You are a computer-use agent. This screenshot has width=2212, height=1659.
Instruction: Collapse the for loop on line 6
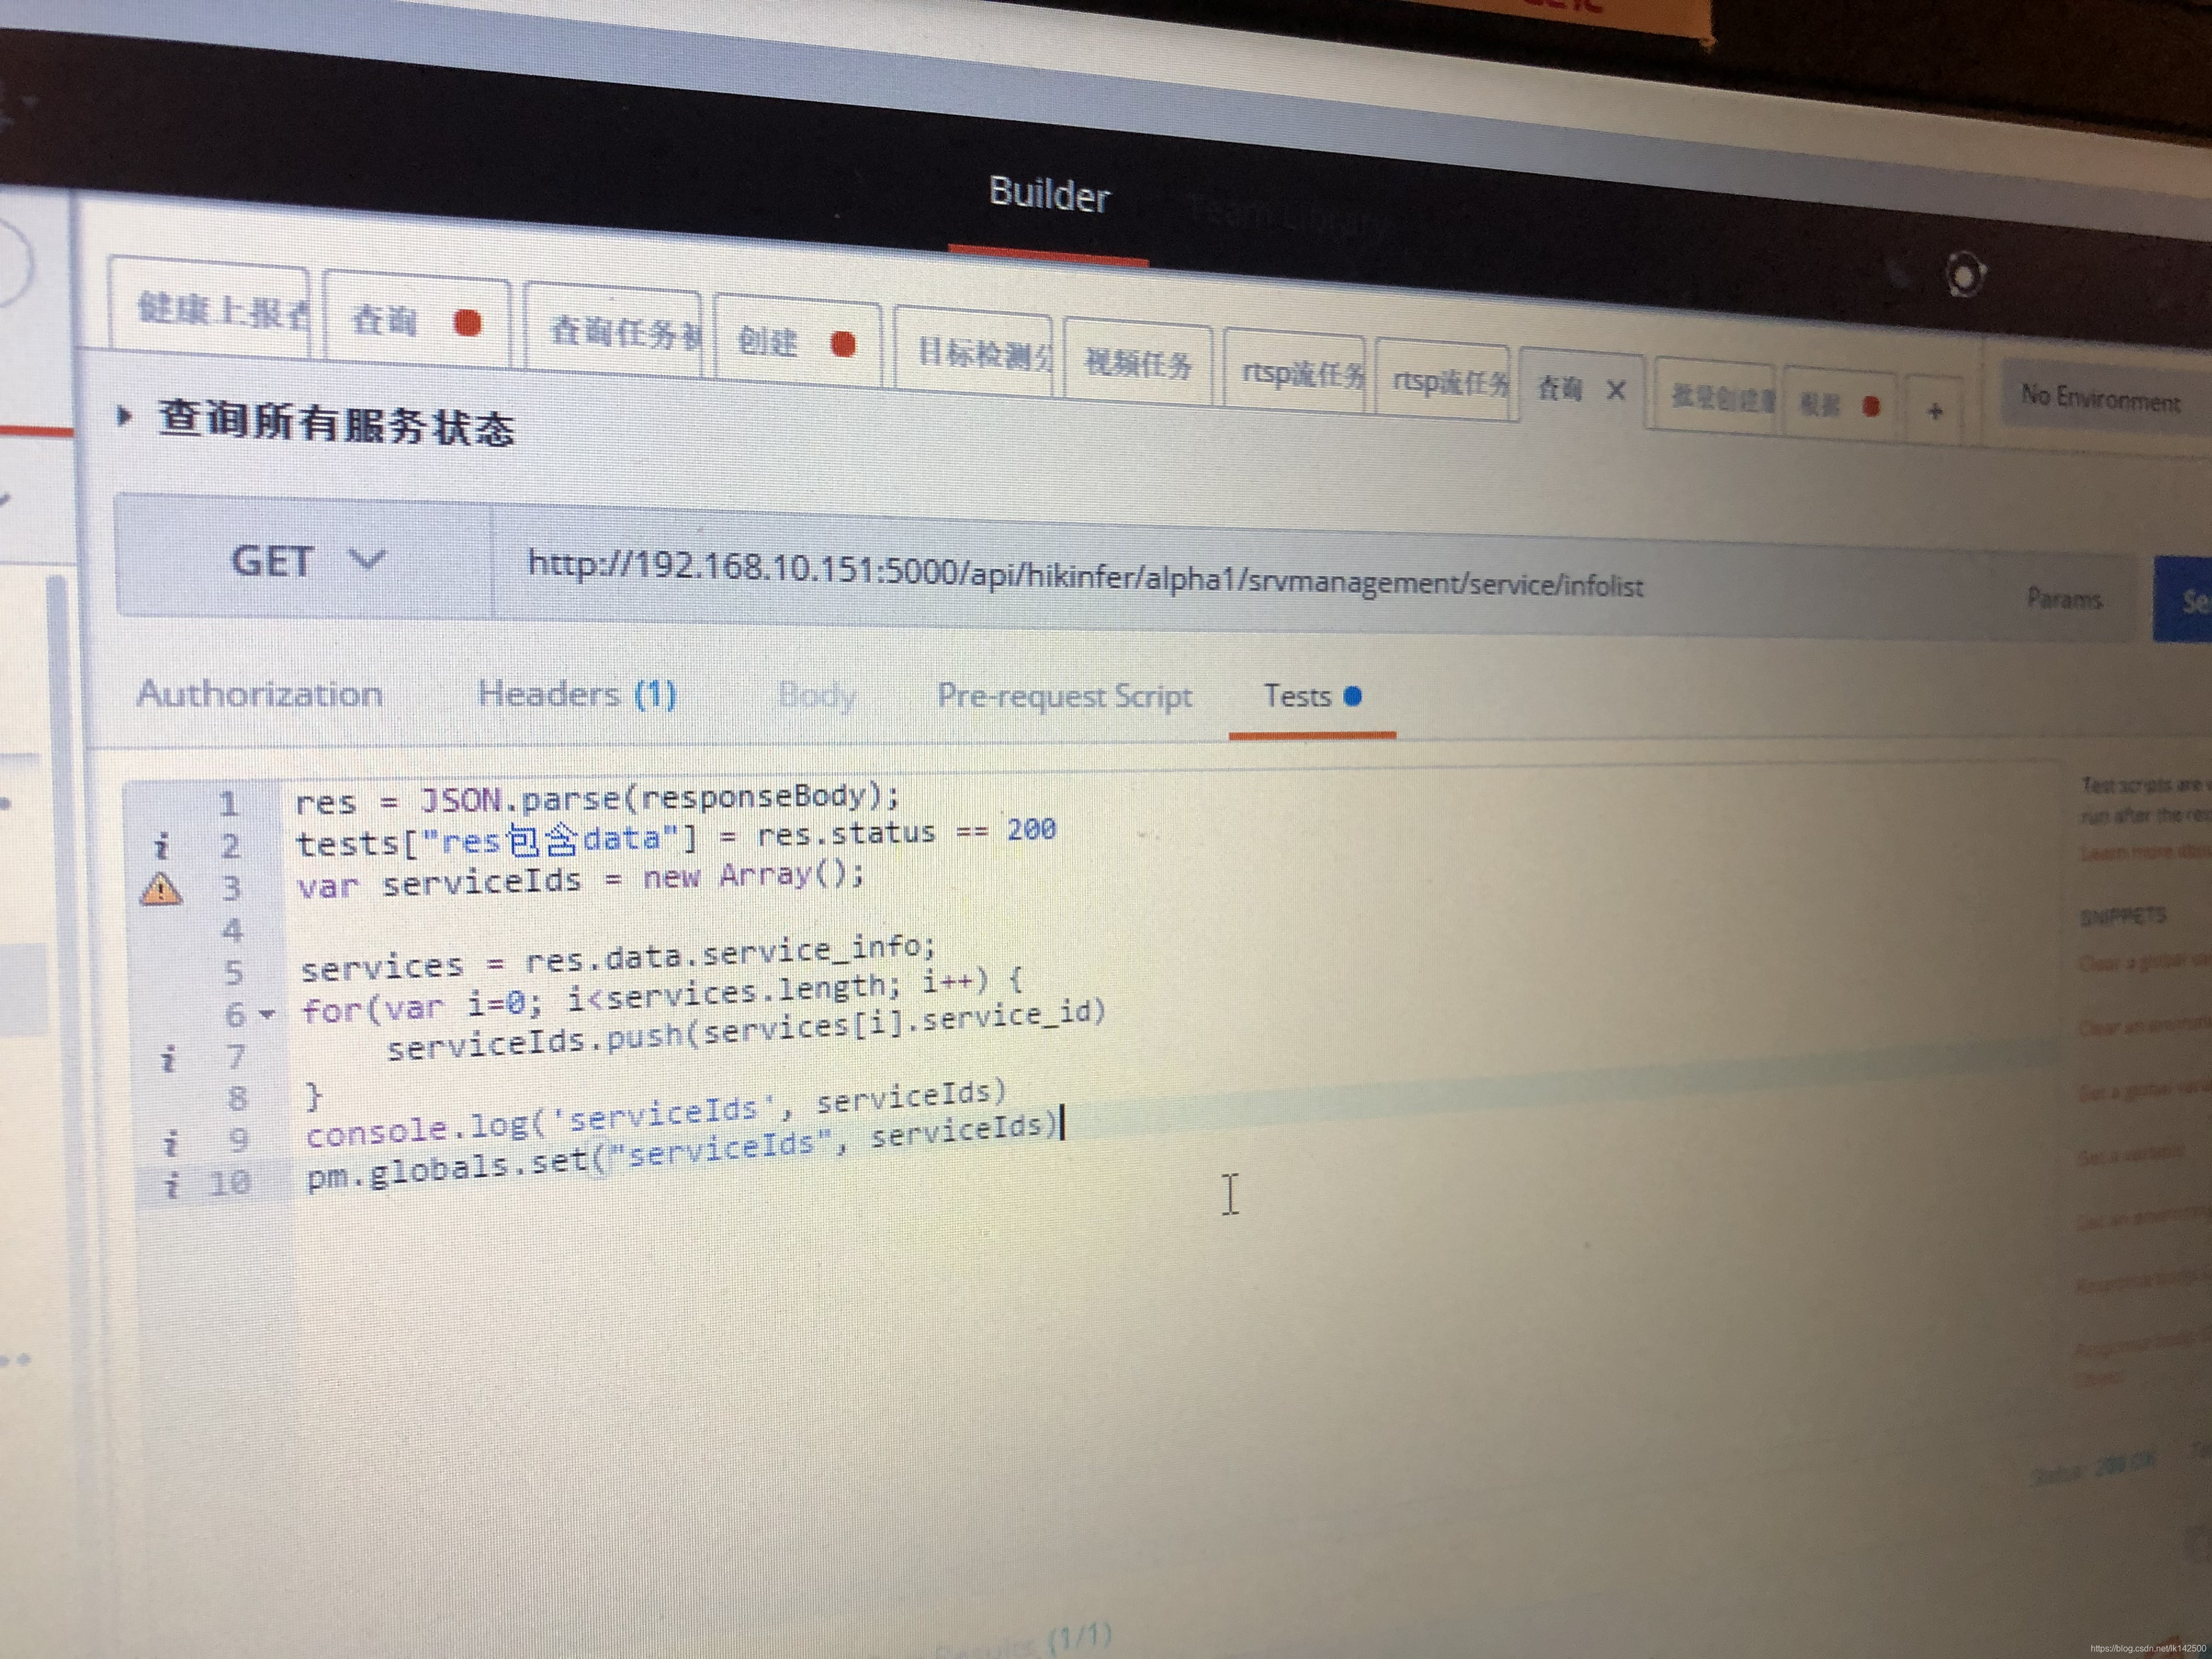click(267, 1014)
